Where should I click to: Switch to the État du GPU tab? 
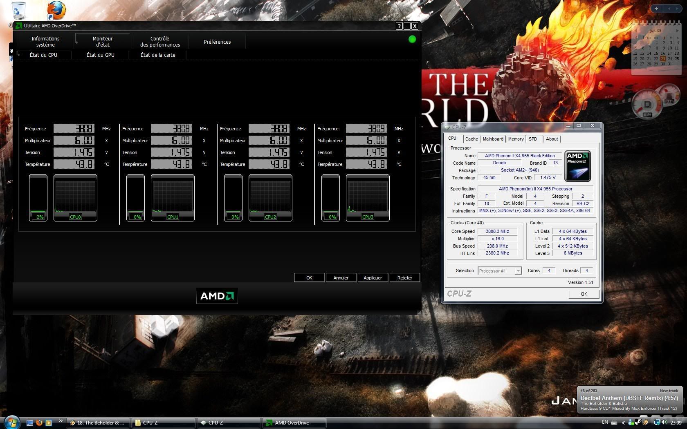(100, 55)
